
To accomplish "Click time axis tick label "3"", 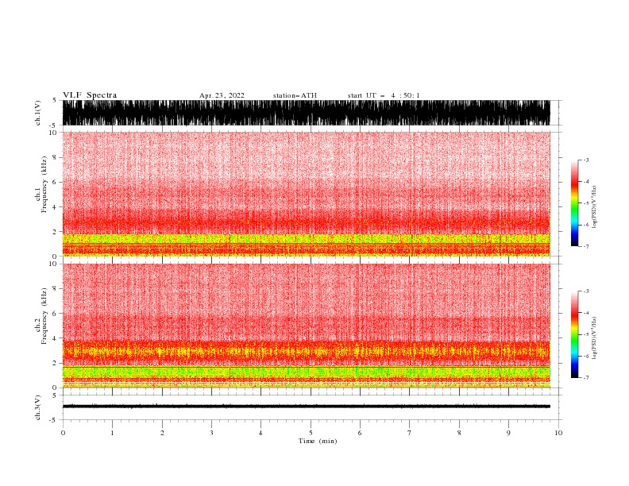I will tap(211, 433).
